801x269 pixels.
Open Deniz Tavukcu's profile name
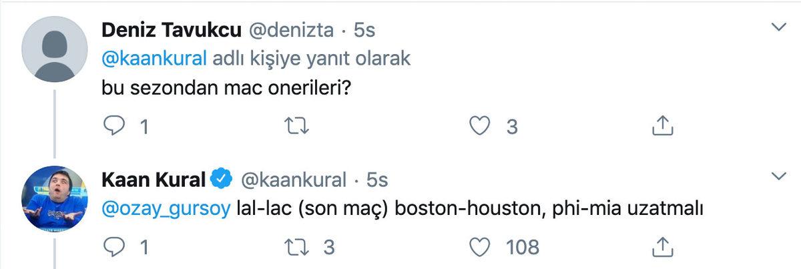(171, 30)
